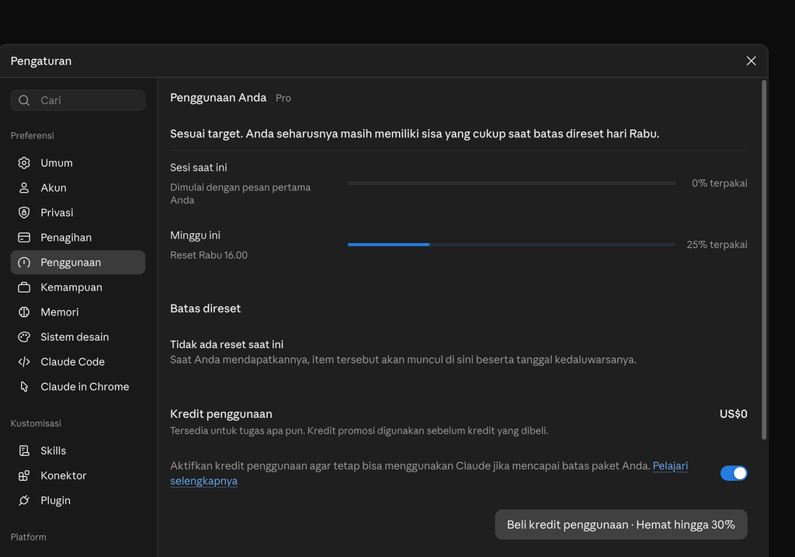Click the US$0 credit balance
Image resolution: width=795 pixels, height=557 pixels.
(733, 414)
